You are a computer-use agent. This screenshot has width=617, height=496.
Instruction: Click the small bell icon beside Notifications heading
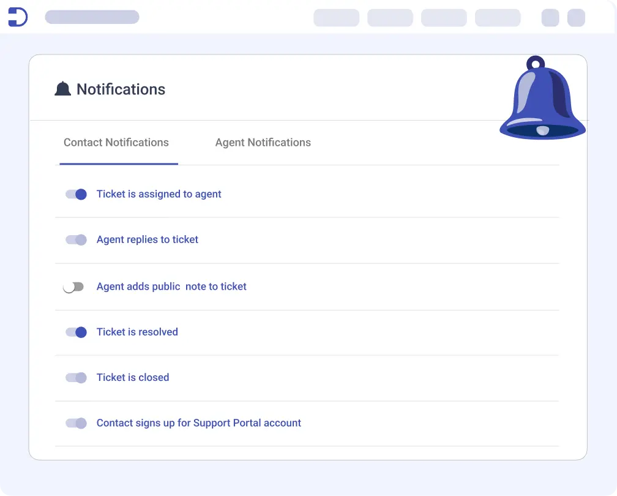point(62,89)
